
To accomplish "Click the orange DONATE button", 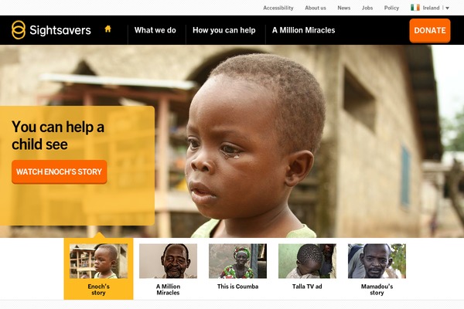I will pos(430,30).
